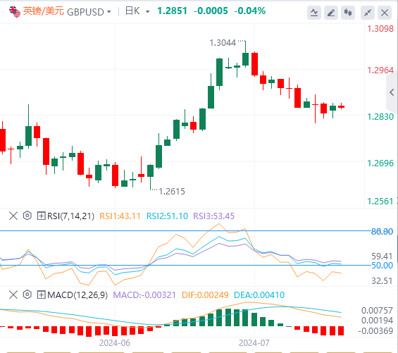Toggle MACD panel expand plus box
This screenshot has height=353, width=398.
coord(41,295)
